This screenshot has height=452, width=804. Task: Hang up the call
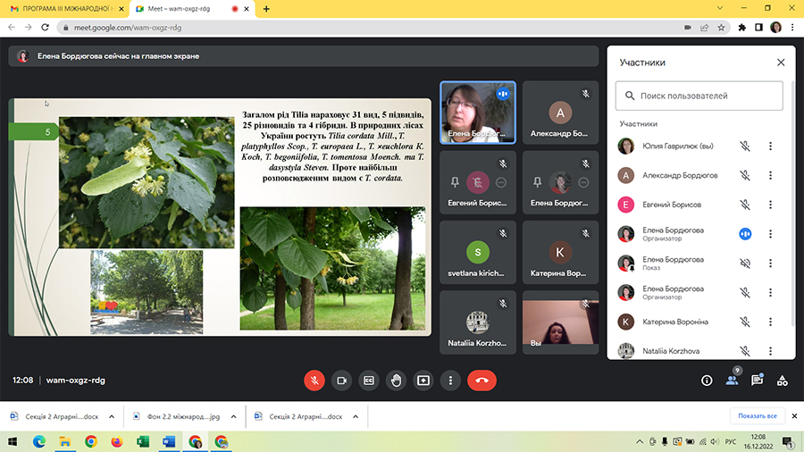[482, 380]
